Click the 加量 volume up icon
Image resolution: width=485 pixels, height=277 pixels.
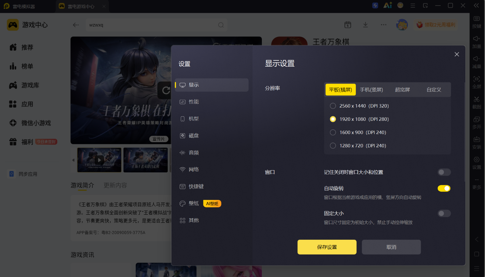(477, 39)
